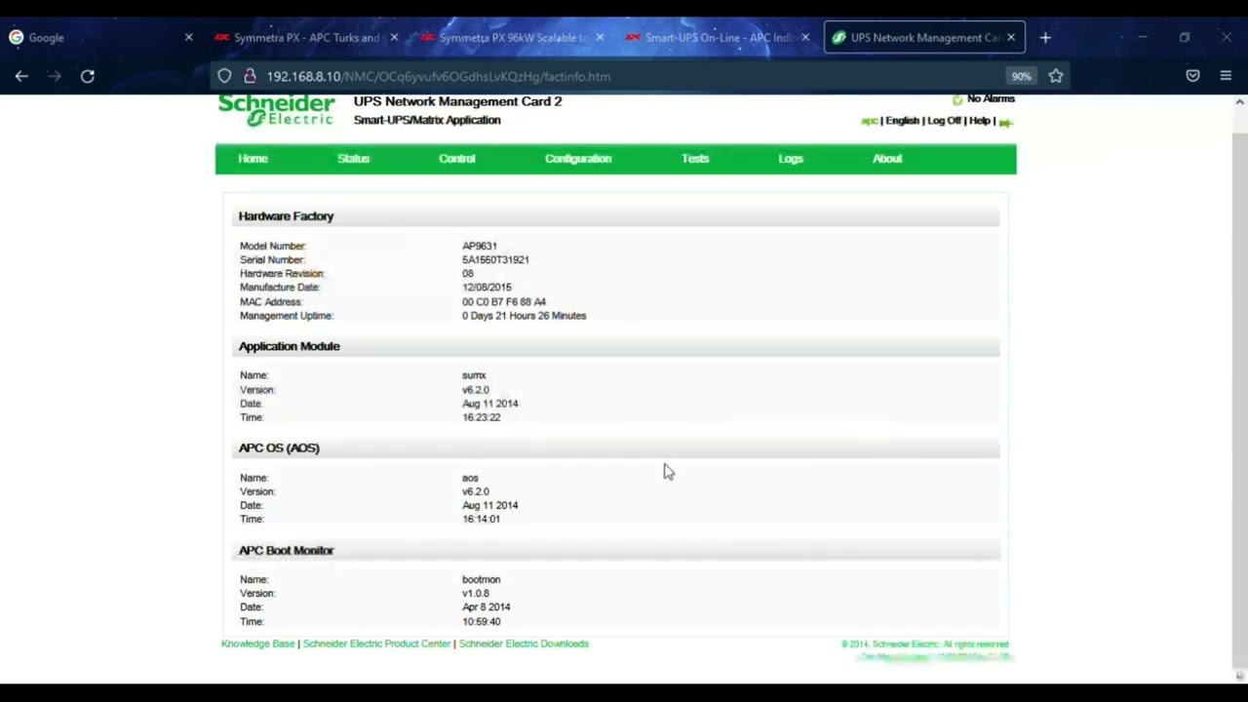1248x702 pixels.
Task: Close the Symmetra PX 96kW Scalable tab
Action: (x=600, y=37)
